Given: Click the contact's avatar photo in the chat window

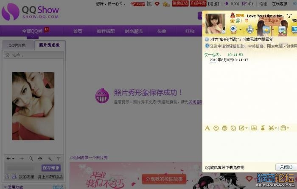Looking at the screenshot, I should [x=216, y=23].
